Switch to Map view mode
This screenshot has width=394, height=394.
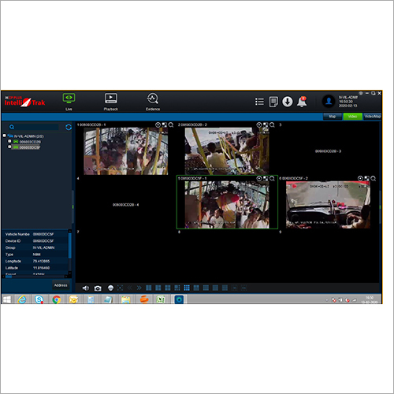coord(333,117)
